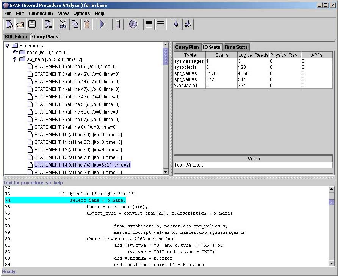Open the Help menu

100,13
